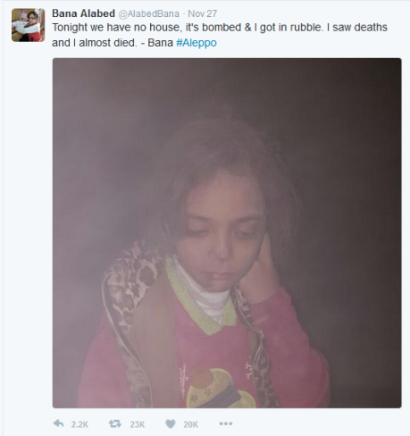Enlarge the attached photo in the tweet
The width and height of the screenshot is (410, 436).
pos(227,233)
